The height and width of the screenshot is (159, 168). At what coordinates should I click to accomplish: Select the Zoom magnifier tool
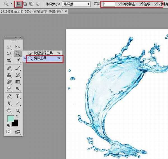pyautogui.click(x=18, y=110)
